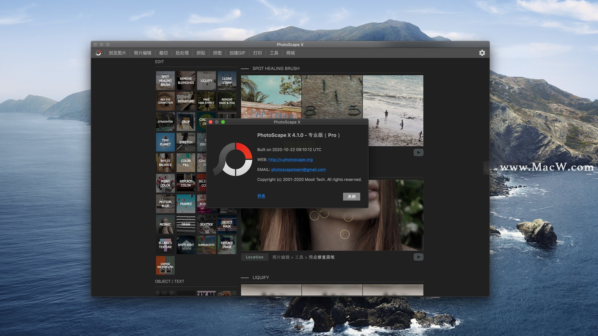Open the Red Eye Correction tile
Screen dimensions: 598x336
pos(165,101)
